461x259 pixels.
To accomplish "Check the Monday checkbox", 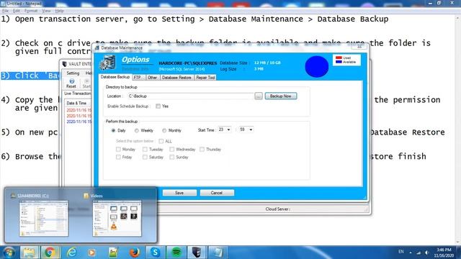I will [x=118, y=149].
